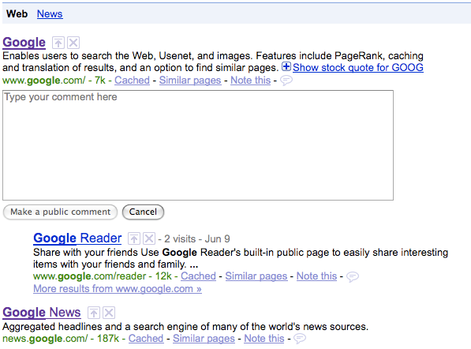Image resolution: width=471 pixels, height=349 pixels.
Task: Cancel the comment
Action: [x=143, y=212]
